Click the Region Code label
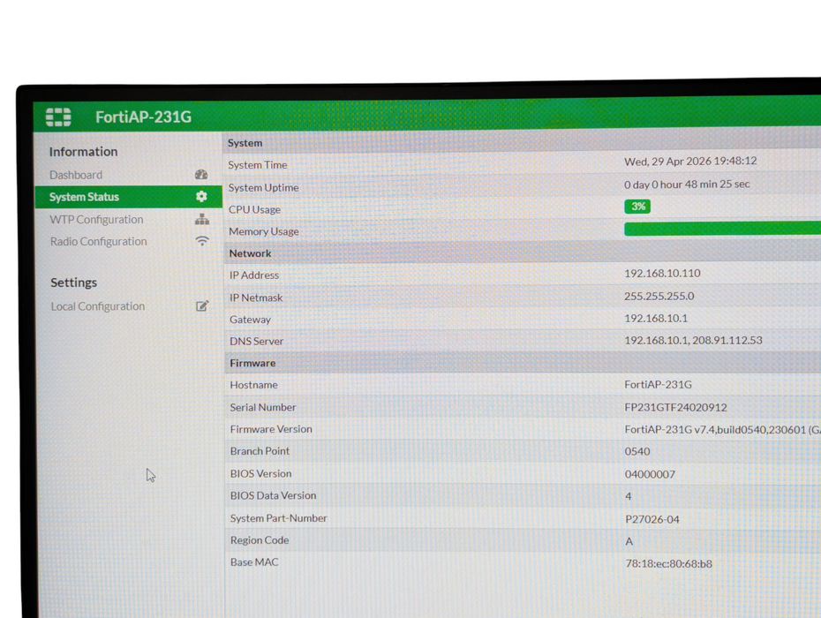The image size is (821, 618). point(260,540)
